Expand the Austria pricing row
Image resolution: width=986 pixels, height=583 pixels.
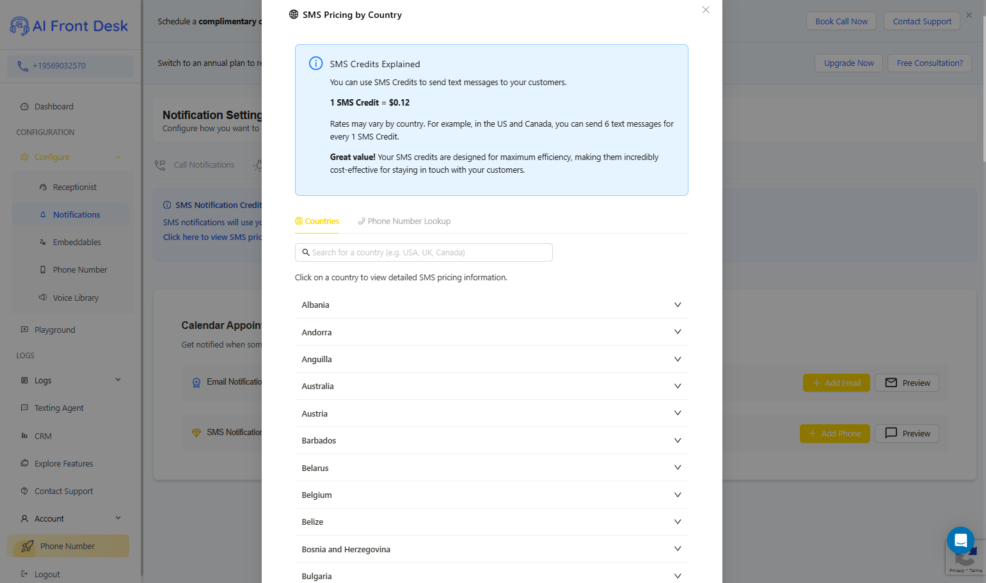click(x=491, y=413)
